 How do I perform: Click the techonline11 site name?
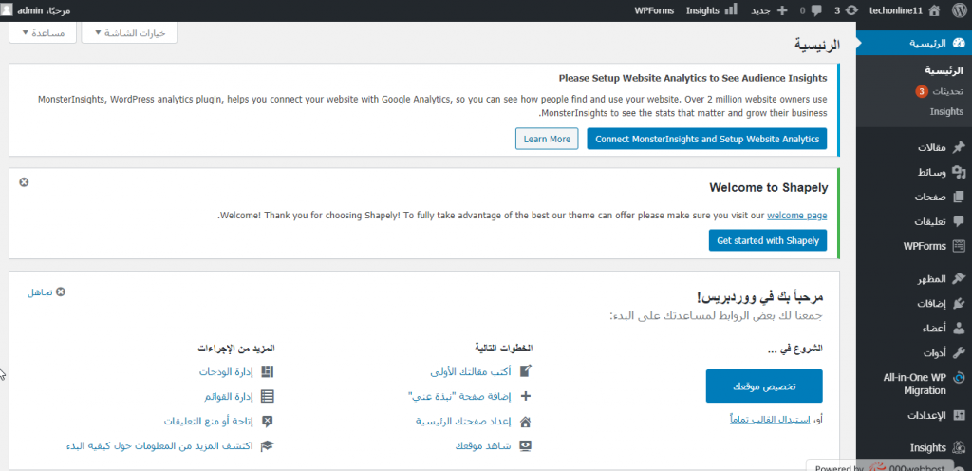(896, 10)
